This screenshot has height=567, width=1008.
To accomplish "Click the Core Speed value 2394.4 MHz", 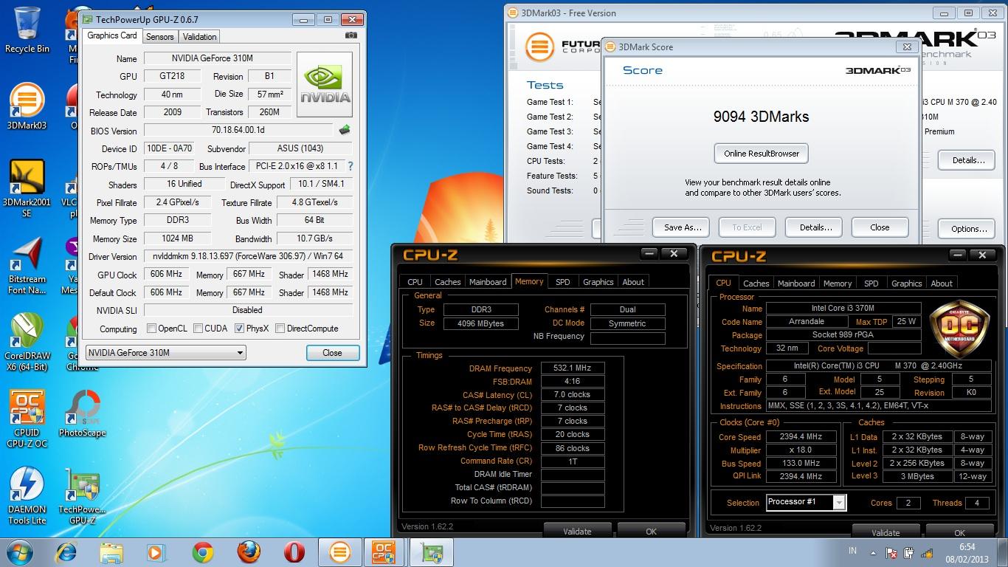I will pos(801,437).
